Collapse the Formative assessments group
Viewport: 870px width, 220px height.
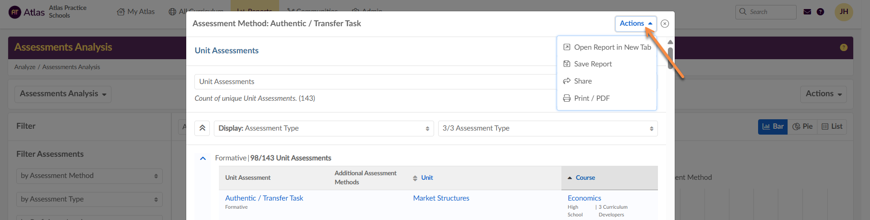click(203, 158)
